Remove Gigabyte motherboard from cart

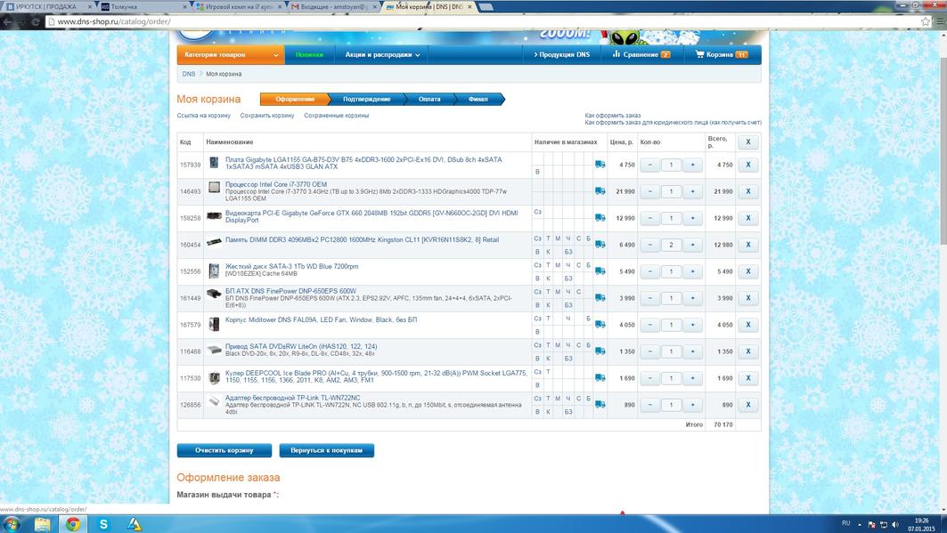[x=748, y=165]
